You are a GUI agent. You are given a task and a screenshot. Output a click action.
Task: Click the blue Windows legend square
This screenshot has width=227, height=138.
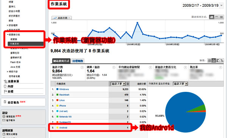pos(58,89)
